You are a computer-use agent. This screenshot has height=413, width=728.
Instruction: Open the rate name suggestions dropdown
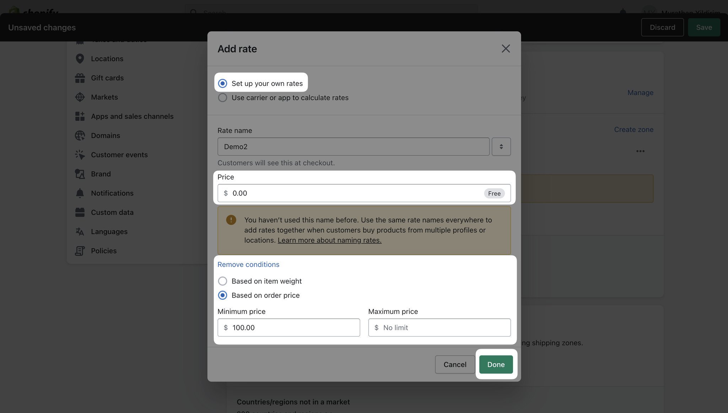[x=501, y=146]
